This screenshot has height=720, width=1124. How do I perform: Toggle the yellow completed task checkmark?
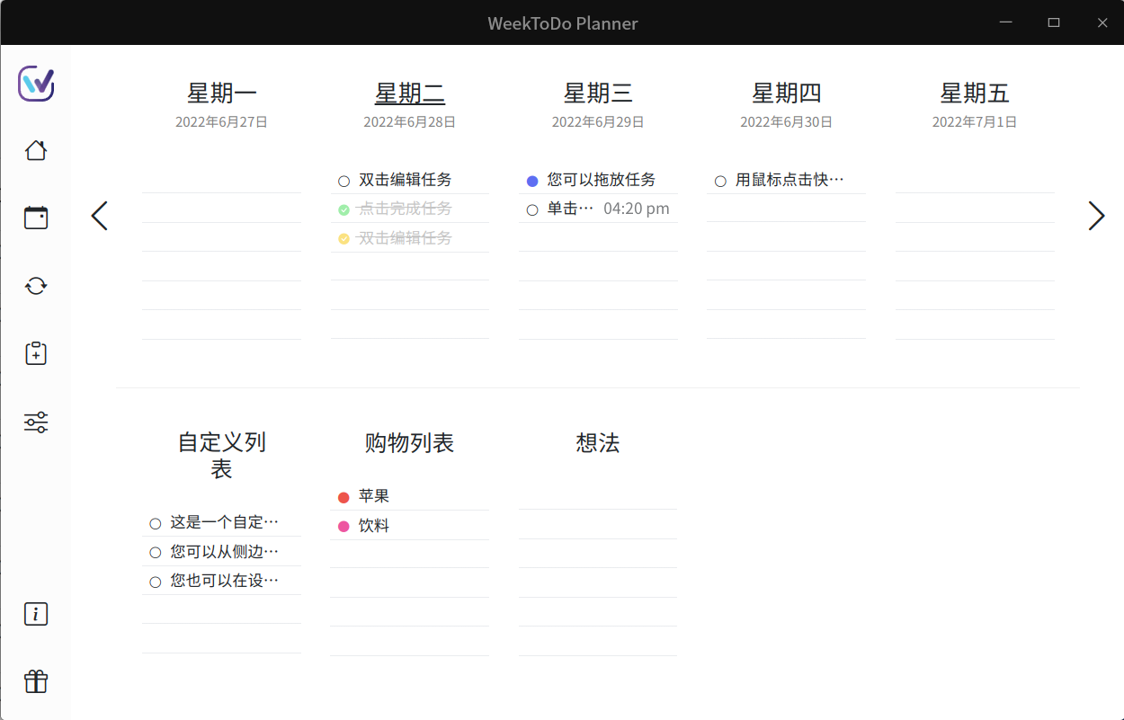343,239
